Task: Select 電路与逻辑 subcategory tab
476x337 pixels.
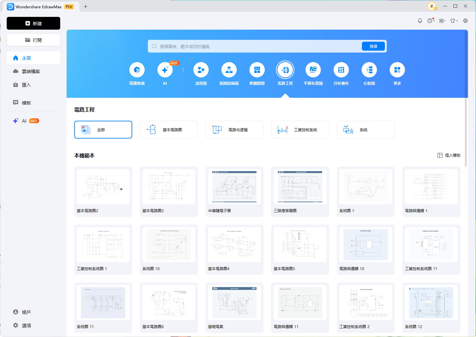Action: (234, 130)
